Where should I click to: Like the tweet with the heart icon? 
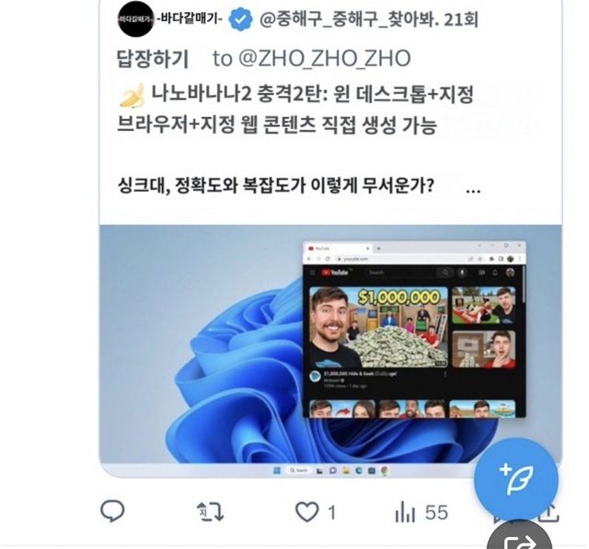(x=306, y=512)
